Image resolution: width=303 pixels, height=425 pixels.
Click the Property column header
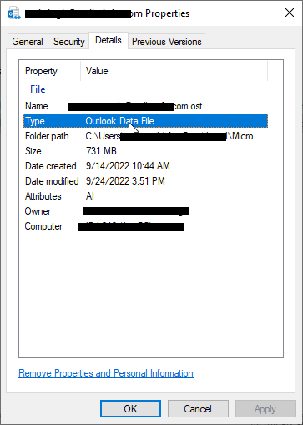[50, 71]
